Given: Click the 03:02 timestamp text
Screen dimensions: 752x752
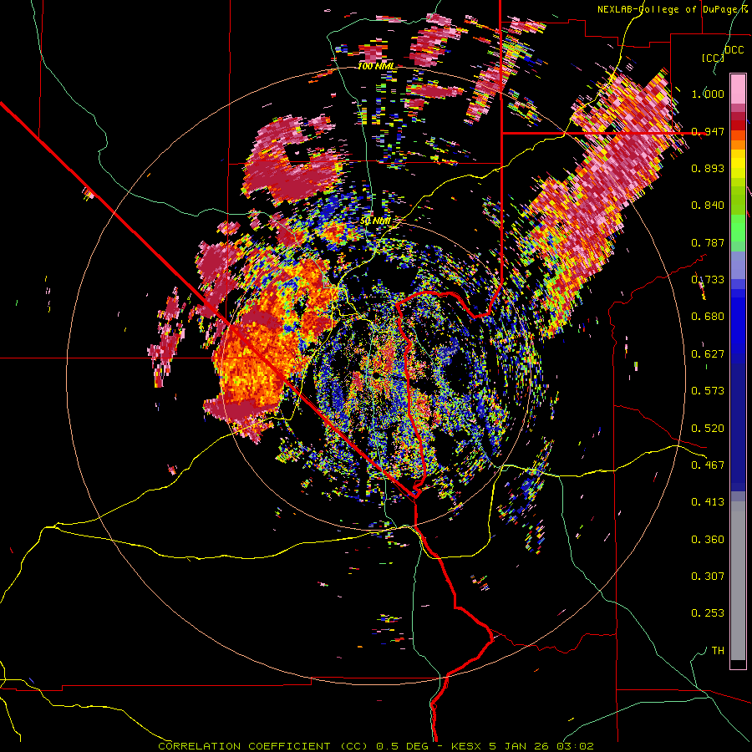Looking at the screenshot, I should (575, 746).
